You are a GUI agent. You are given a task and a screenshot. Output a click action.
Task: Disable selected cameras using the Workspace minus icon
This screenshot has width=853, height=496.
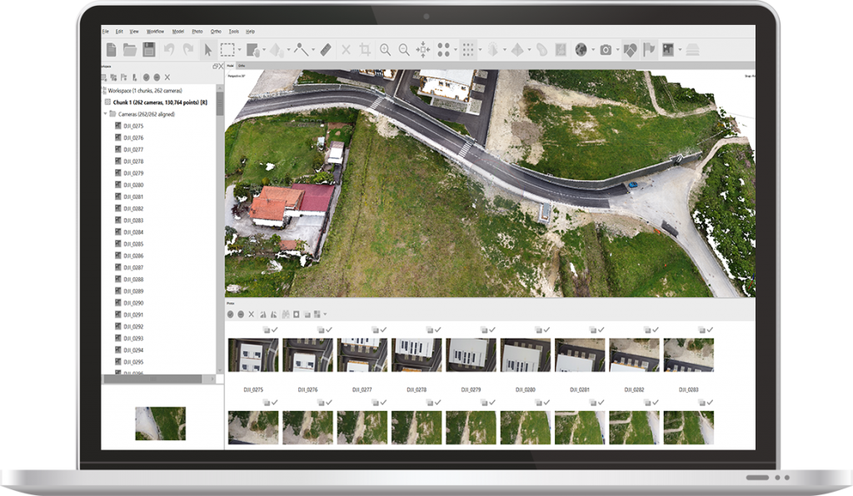[x=157, y=77]
